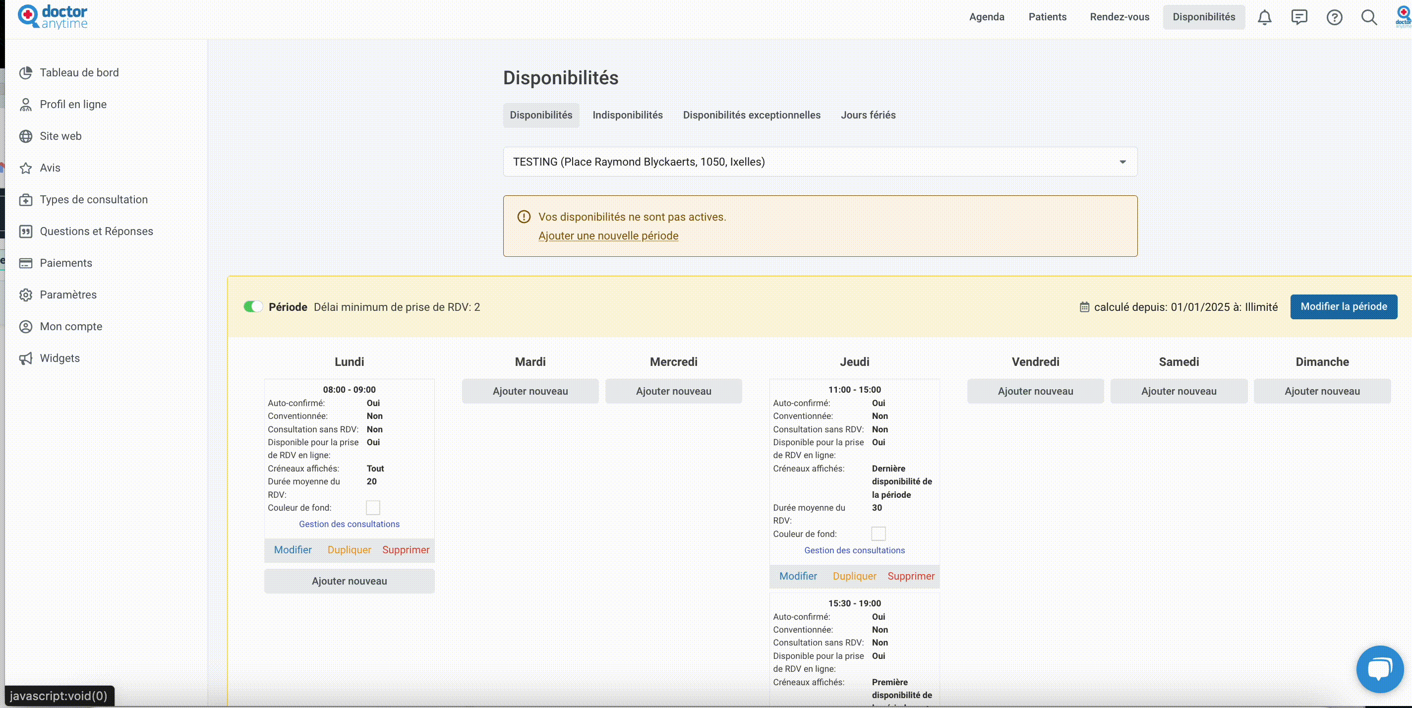Click the Délai minimum de prise de RDV: 2 text
The width and height of the screenshot is (1412, 708).
click(x=397, y=307)
